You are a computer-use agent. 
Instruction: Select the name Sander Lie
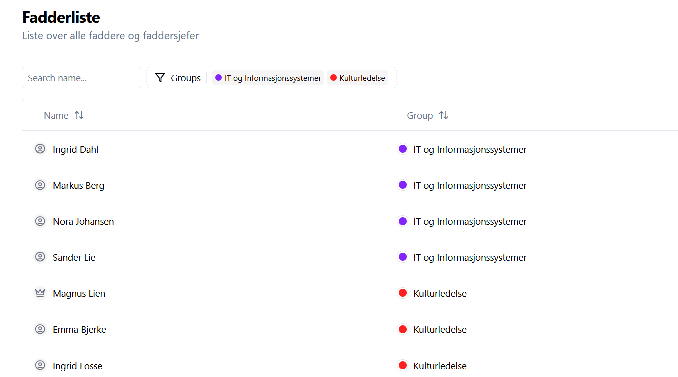coord(74,257)
